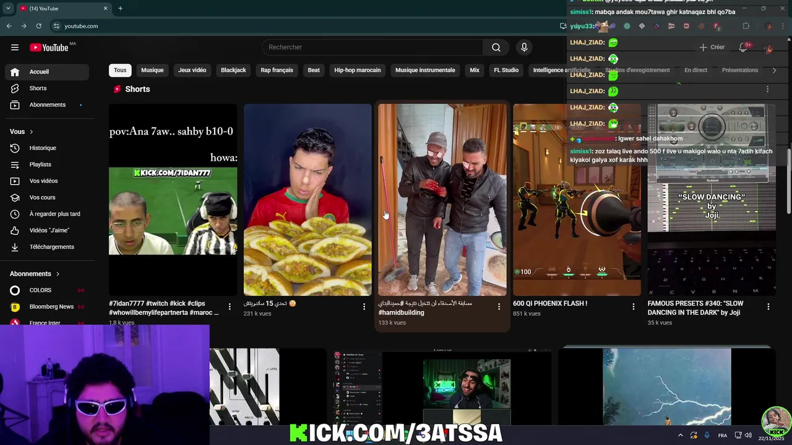Open the pov:Ana 7aw short thumbnail

[x=173, y=200]
